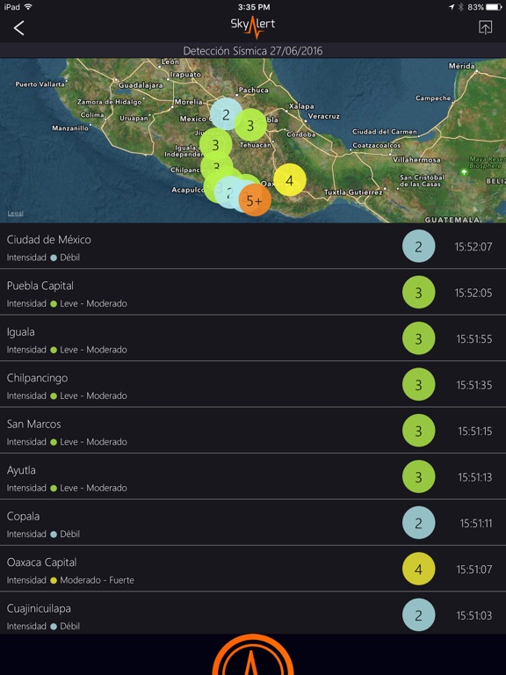Viewport: 506px width, 675px height.
Task: Open the Ayutla detection entry
Action: 253,476
